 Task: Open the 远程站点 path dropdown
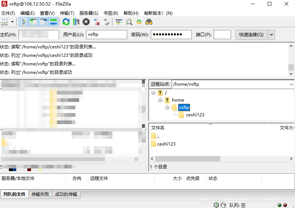click(x=291, y=85)
